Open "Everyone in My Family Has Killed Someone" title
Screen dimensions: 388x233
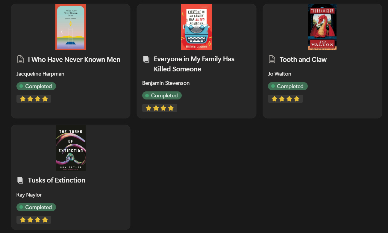coord(194,64)
